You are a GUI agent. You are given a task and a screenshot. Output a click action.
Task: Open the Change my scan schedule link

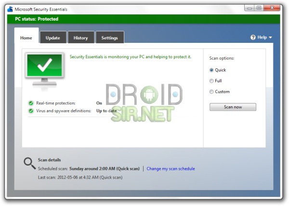pos(171,168)
